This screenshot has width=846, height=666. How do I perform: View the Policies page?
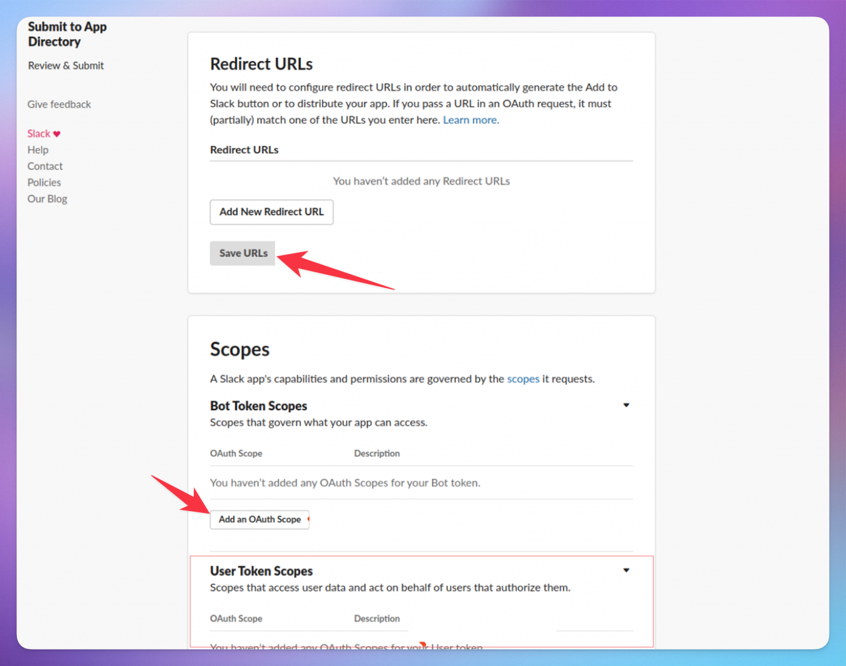tap(44, 182)
